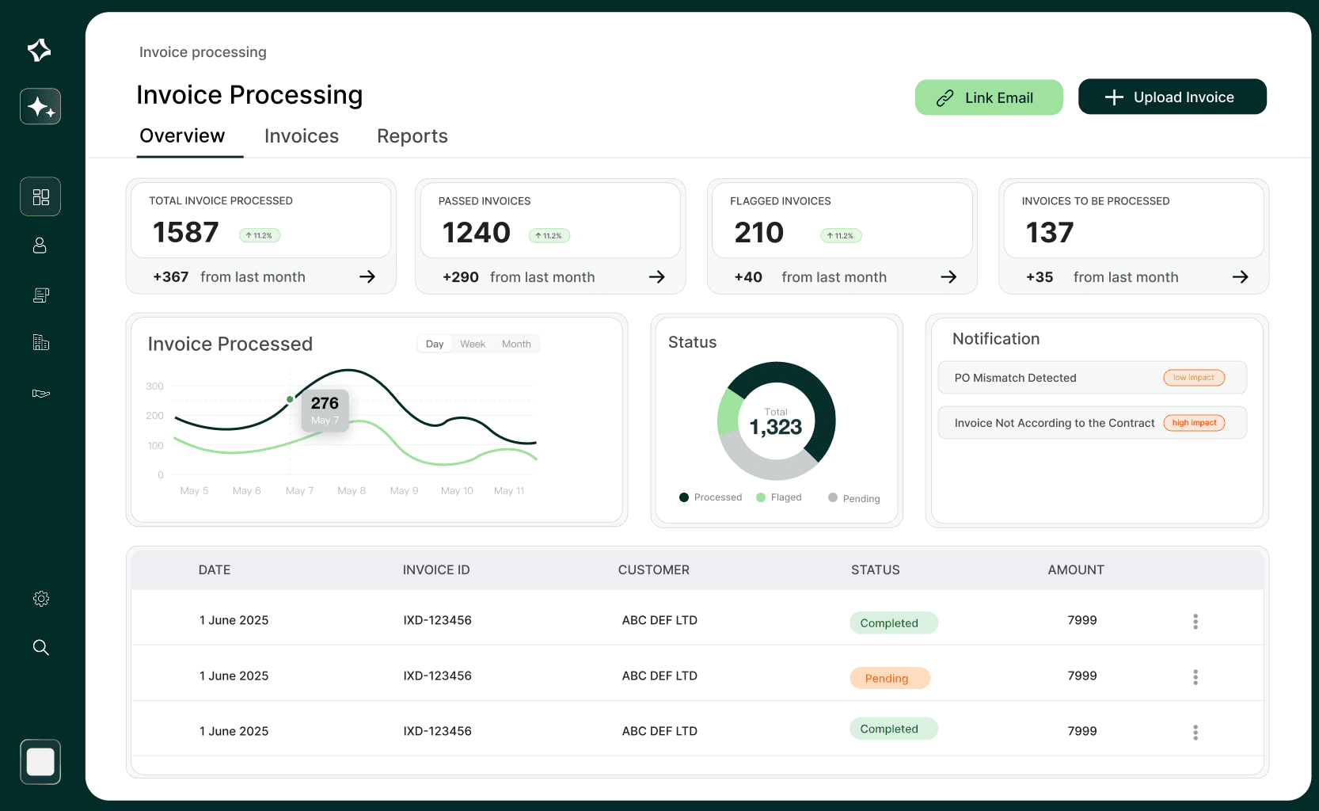Open the building company icon in sidebar
The height and width of the screenshot is (811, 1319).
pyautogui.click(x=40, y=342)
